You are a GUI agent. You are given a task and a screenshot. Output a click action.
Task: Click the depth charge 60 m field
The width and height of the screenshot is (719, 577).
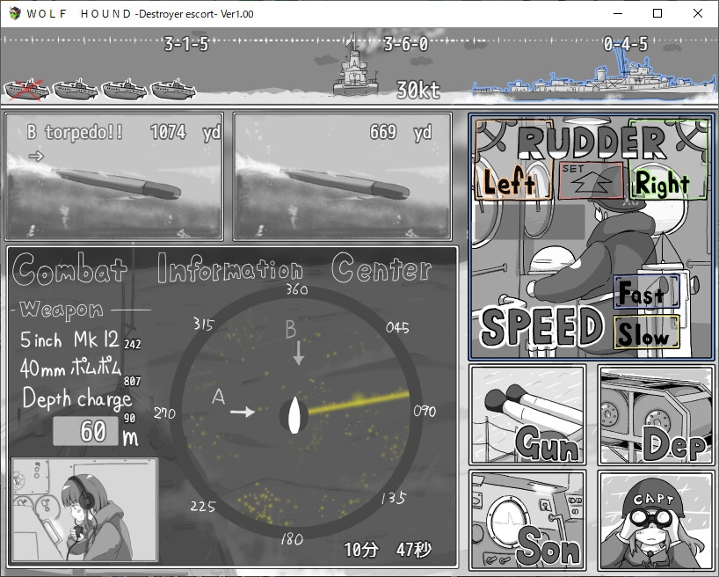86,432
